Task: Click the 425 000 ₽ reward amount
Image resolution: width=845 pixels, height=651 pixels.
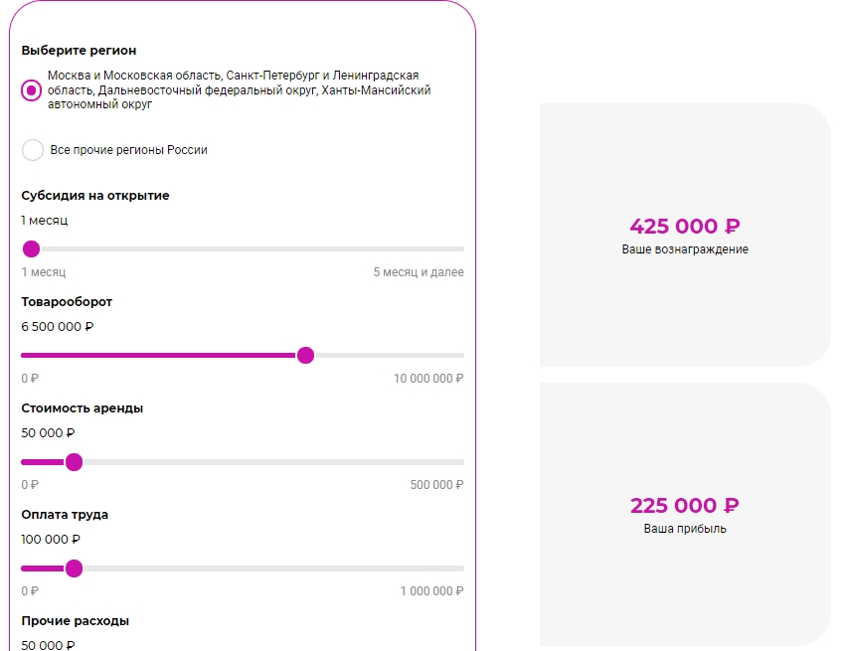Action: pyautogui.click(x=685, y=227)
